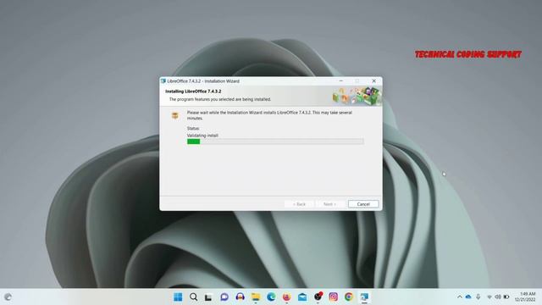Open Instagram from taskbar
The width and height of the screenshot is (542, 305).
(x=333, y=297)
